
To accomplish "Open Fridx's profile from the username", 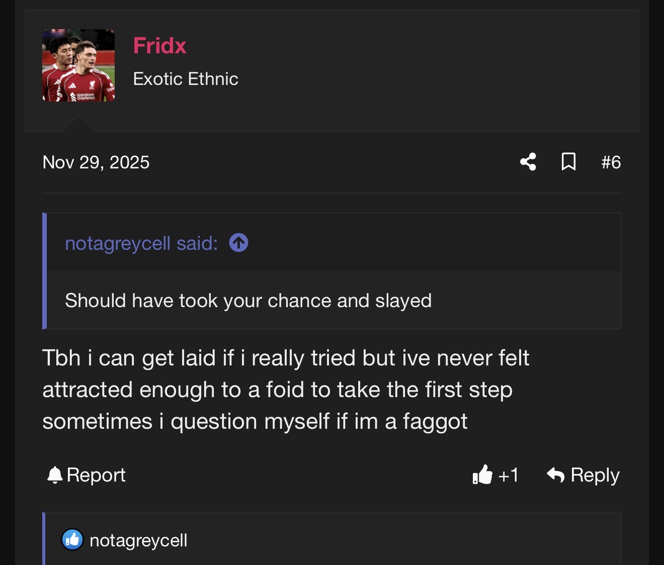I will pyautogui.click(x=159, y=46).
